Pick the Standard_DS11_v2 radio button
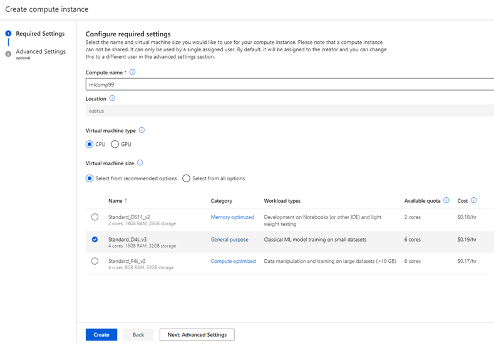This screenshot has height=343, width=494. pyautogui.click(x=95, y=217)
